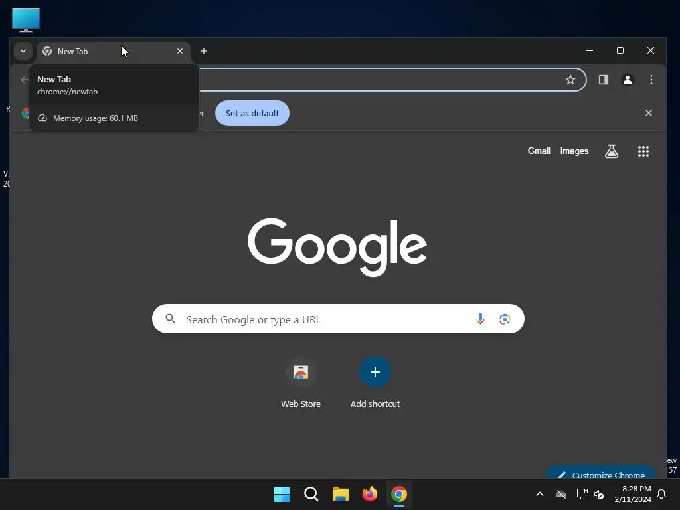The width and height of the screenshot is (680, 510).
Task: Launch Firefox from taskbar
Action: pos(369,494)
